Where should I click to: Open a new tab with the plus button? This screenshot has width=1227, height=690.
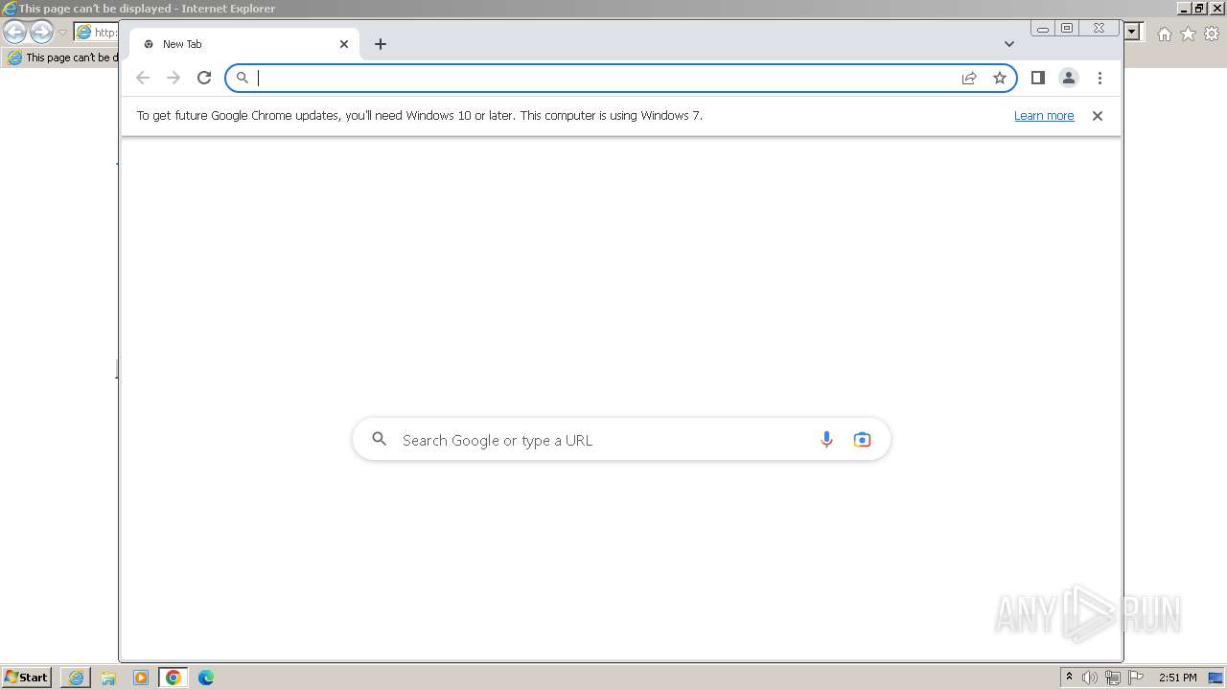(x=381, y=44)
